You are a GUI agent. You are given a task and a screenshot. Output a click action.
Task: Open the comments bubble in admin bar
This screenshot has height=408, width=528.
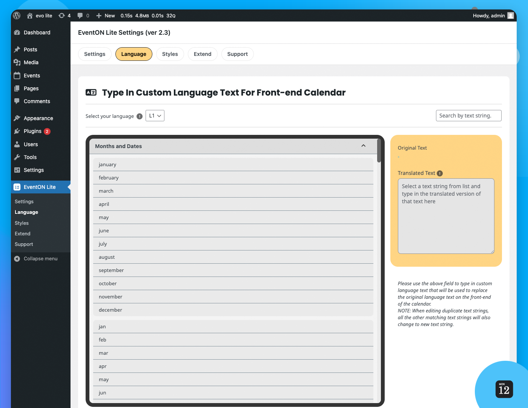[x=83, y=15]
